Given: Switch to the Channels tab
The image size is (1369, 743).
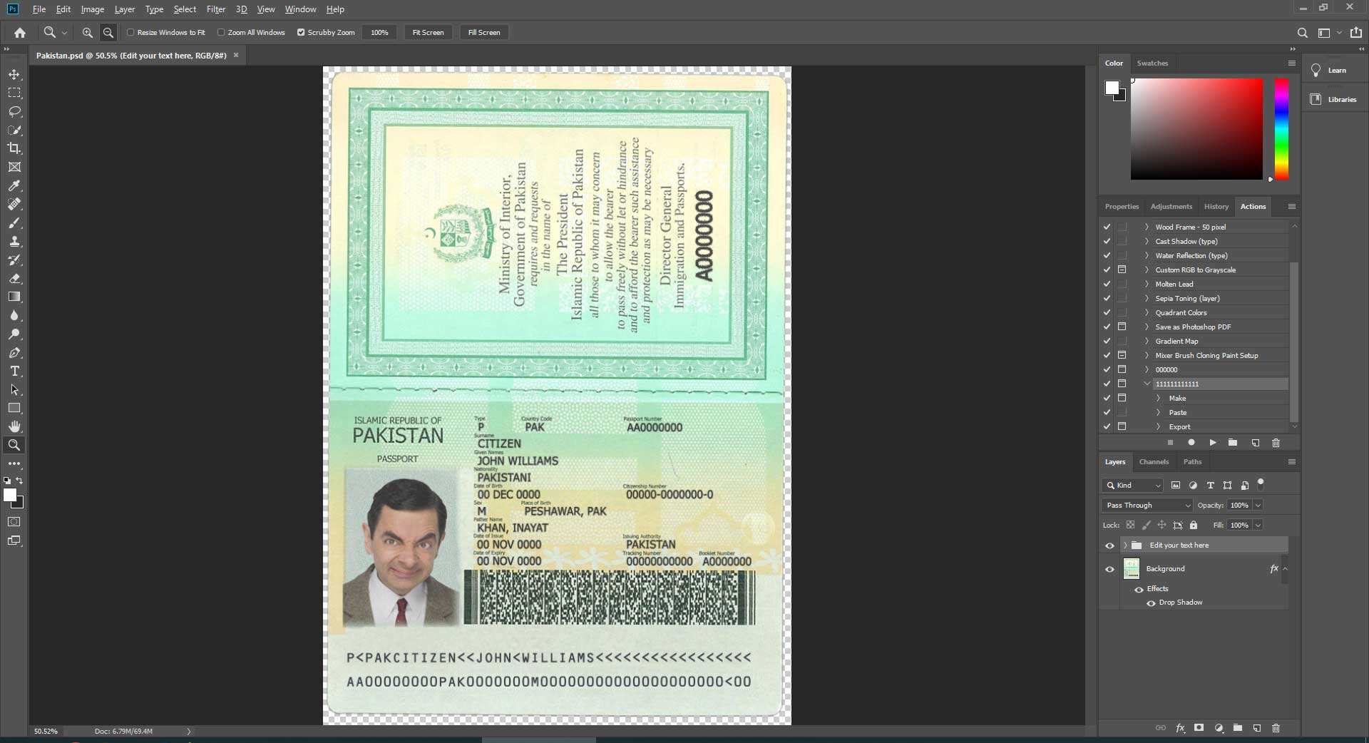Looking at the screenshot, I should pos(1154,462).
